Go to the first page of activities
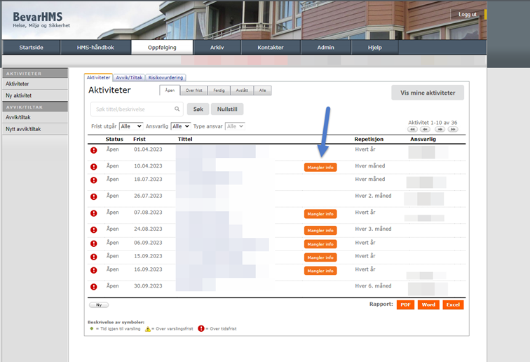Screen dimensions: 530x362 pos(412,129)
